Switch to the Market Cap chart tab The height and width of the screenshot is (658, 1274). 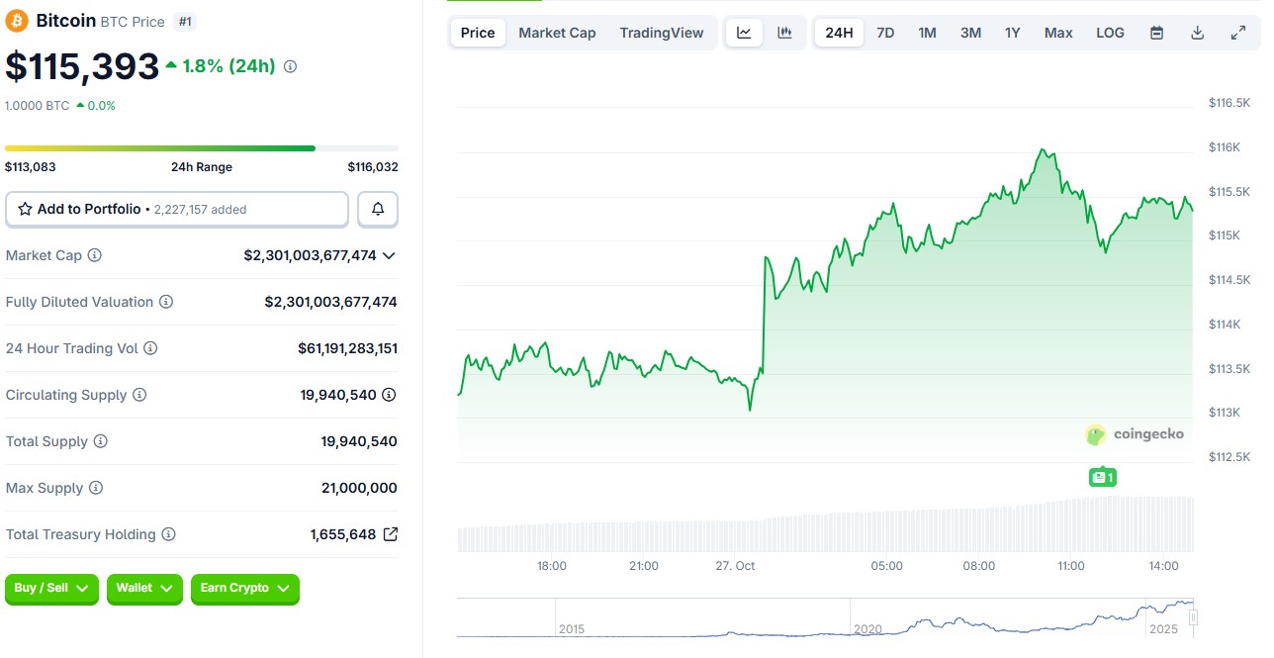click(557, 33)
